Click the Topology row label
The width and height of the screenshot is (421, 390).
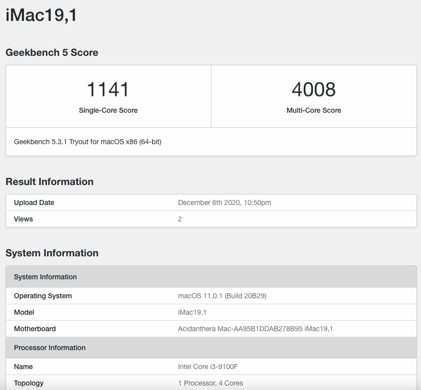pyautogui.click(x=29, y=383)
